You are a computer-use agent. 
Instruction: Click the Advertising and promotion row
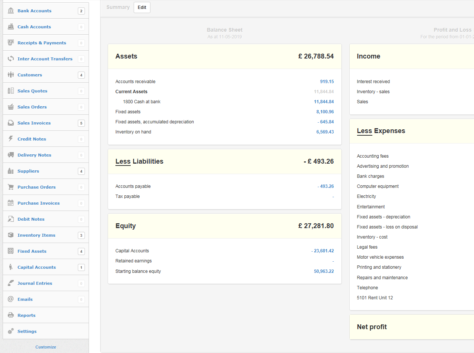tap(383, 166)
